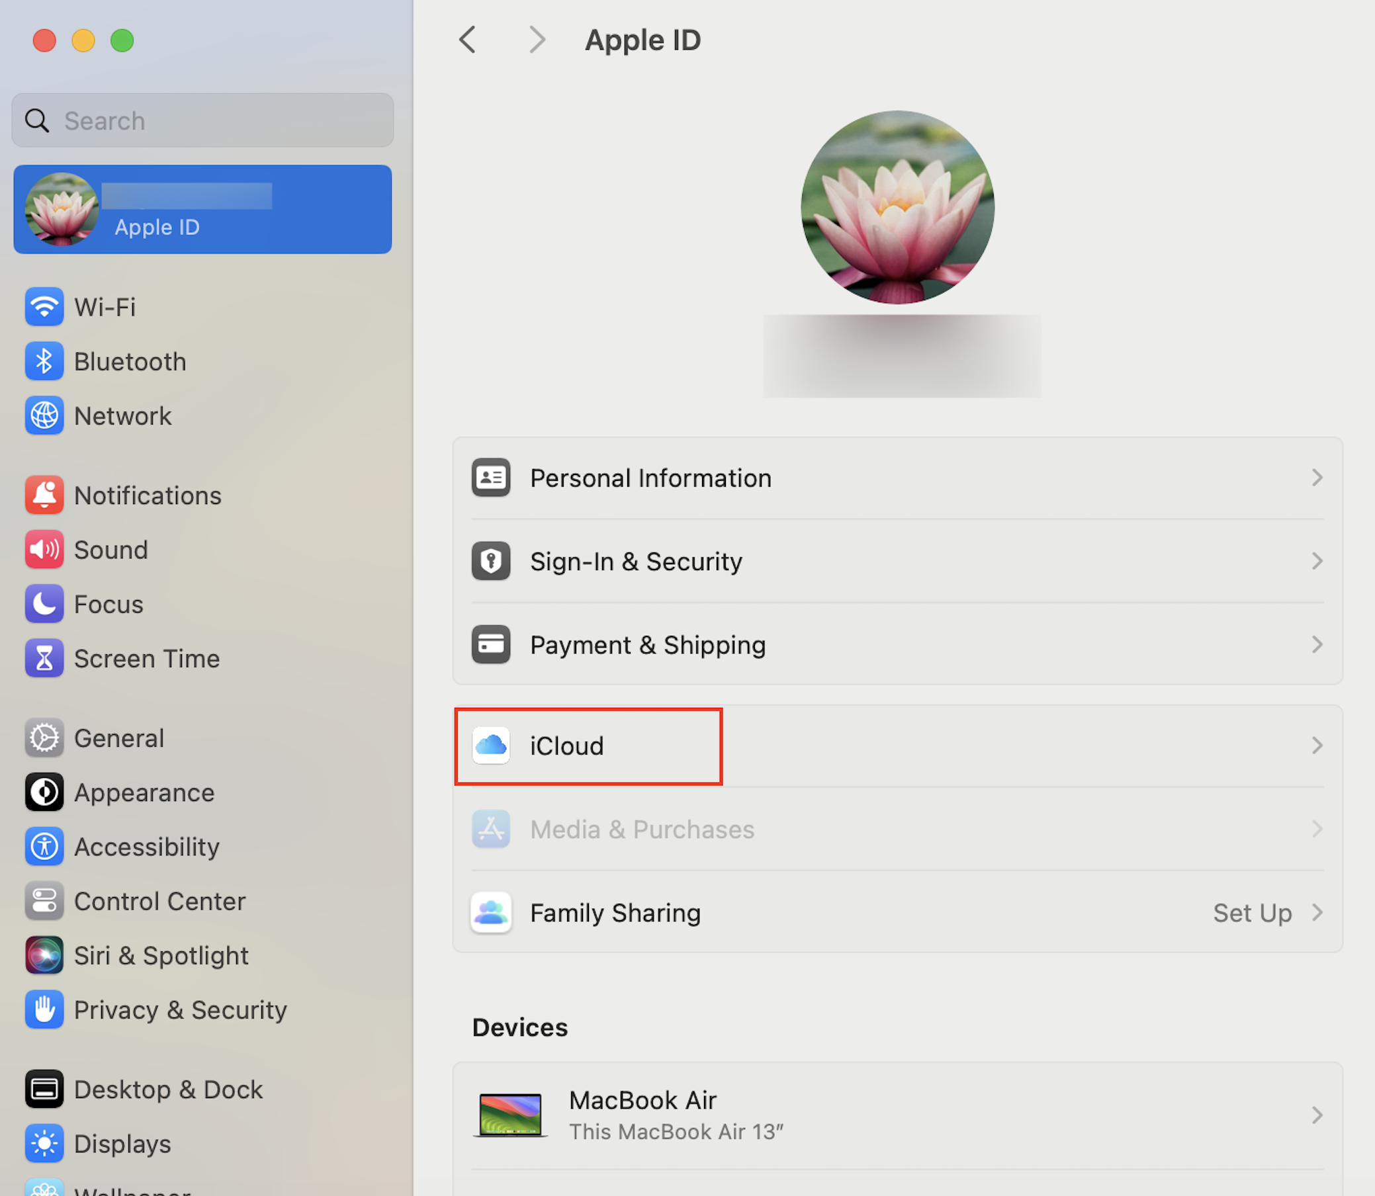Open the Notifications pane
1375x1196 pixels.
point(148,495)
